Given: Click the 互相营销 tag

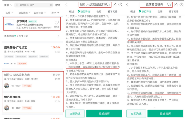Looking at the screenshot, I should coord(44,57).
